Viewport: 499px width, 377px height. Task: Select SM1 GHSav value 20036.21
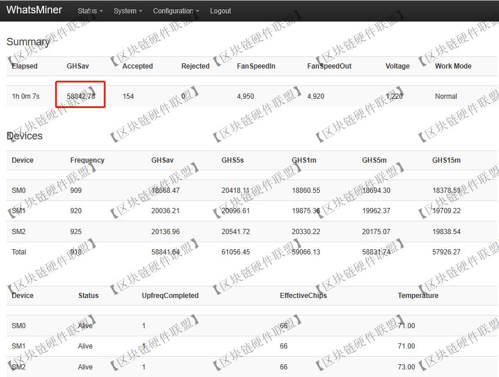(x=165, y=211)
